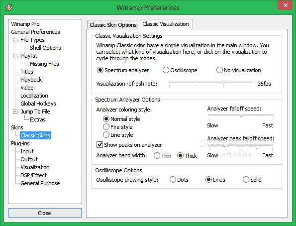This screenshot has height=226, width=296.
Task: Collapse the File Types tree node
Action: pos(15,40)
